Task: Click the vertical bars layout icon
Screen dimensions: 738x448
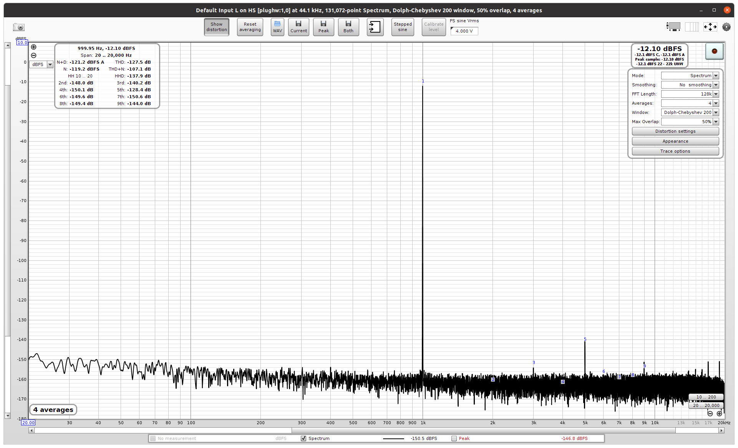Action: 692,27
